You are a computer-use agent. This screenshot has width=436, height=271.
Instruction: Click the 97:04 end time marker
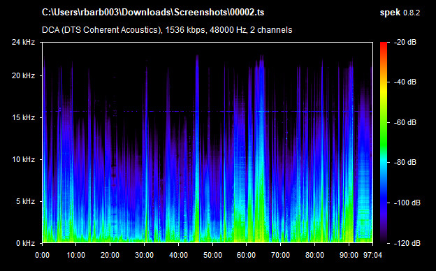point(372,255)
